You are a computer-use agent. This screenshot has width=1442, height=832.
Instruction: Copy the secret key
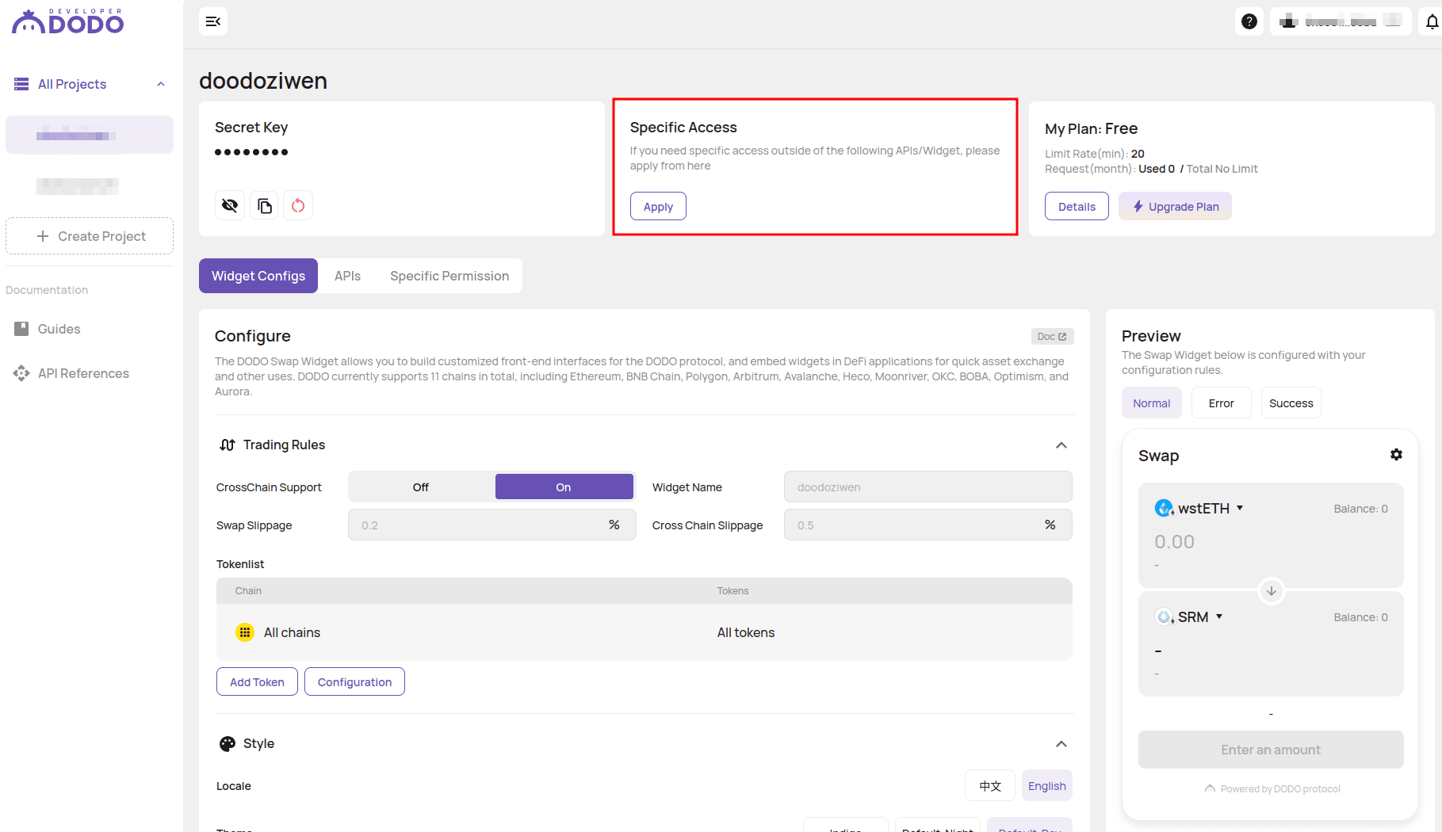(x=264, y=206)
